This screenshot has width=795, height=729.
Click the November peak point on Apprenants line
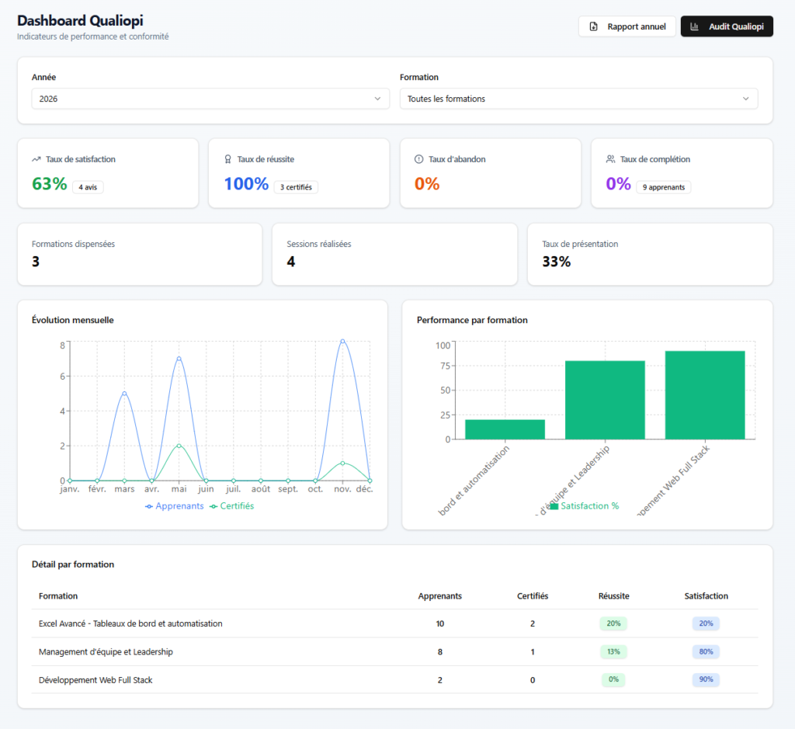342,342
